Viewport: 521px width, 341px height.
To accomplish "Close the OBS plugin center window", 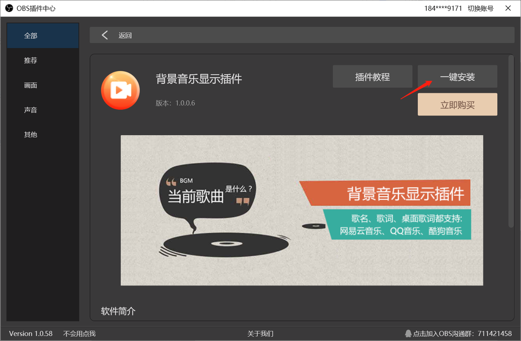I will (x=508, y=8).
